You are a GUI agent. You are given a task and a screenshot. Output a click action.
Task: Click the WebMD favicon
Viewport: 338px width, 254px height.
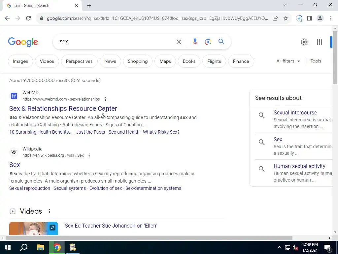pyautogui.click(x=14, y=96)
